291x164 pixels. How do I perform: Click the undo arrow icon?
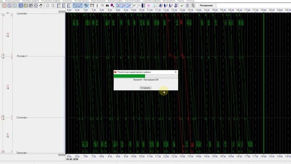[102, 5]
